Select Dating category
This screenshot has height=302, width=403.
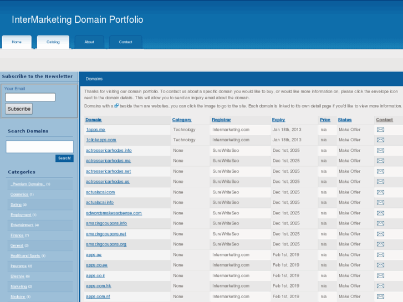[16, 204]
